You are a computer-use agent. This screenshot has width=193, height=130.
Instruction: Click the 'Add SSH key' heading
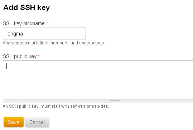coord(26,8)
